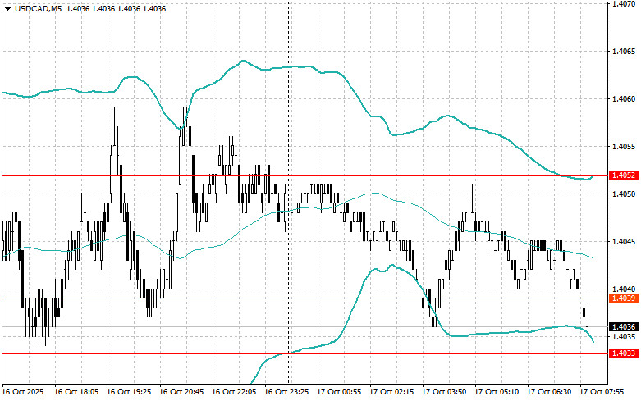Image resolution: width=641 pixels, height=401 pixels.
Task: Click the black 1.4036 current price label
Action: 624,326
